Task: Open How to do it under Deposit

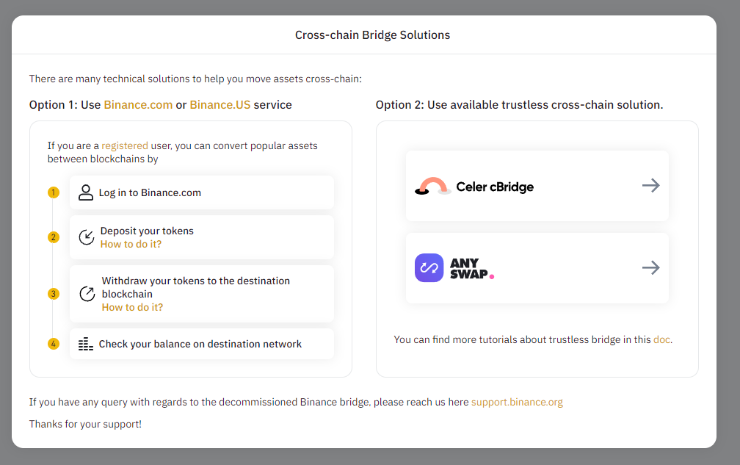Action: 131,244
